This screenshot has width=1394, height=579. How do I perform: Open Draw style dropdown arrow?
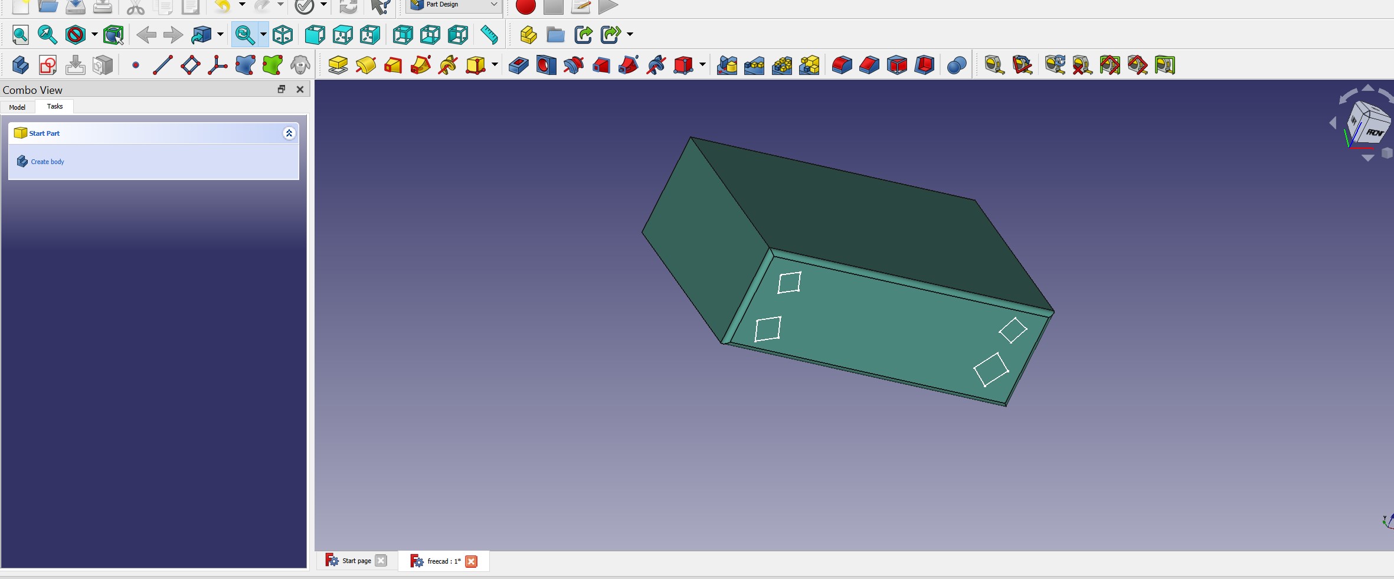tap(94, 35)
